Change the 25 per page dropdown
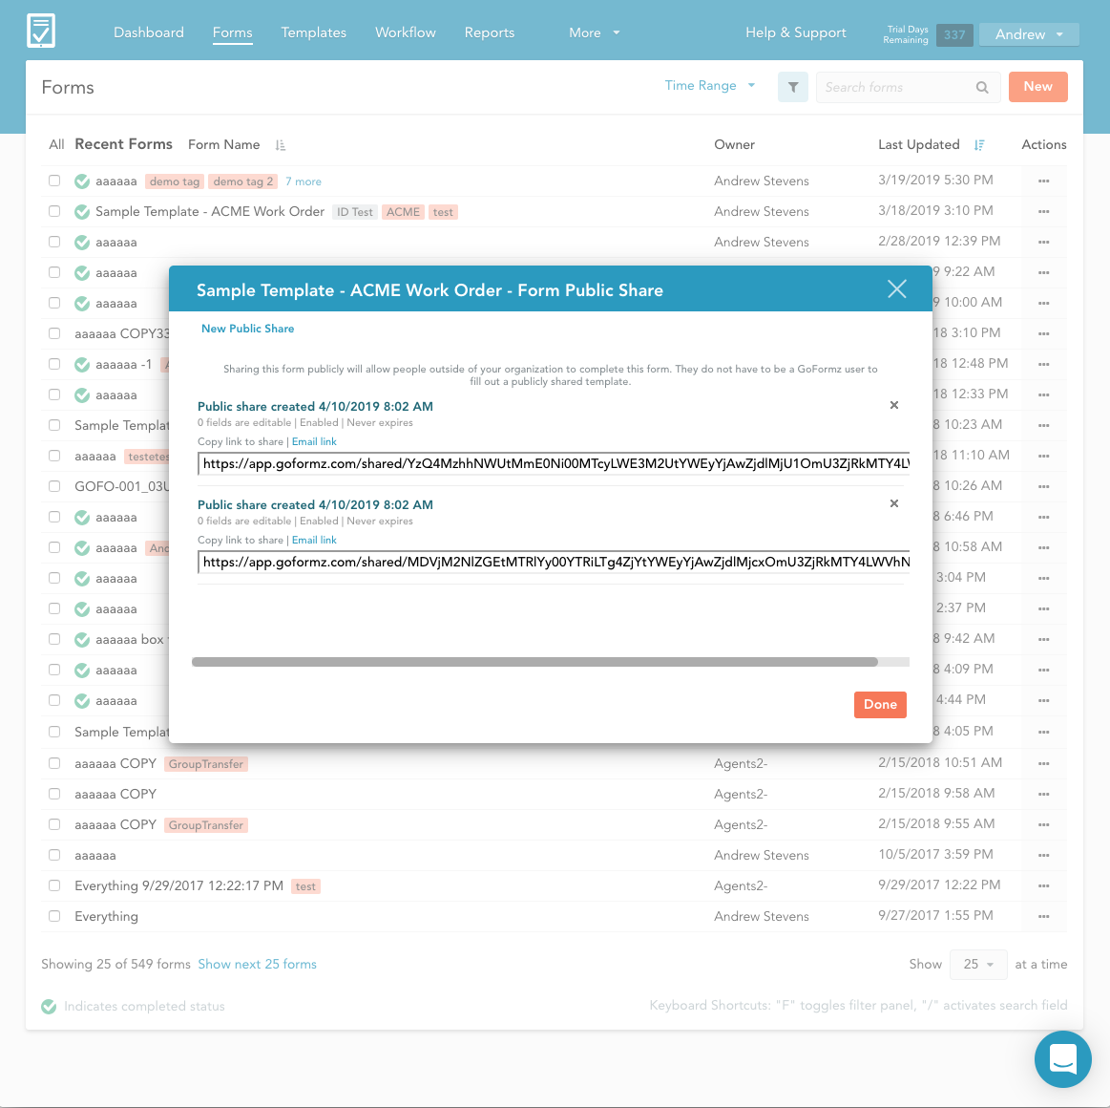The height and width of the screenshot is (1108, 1110). [978, 965]
